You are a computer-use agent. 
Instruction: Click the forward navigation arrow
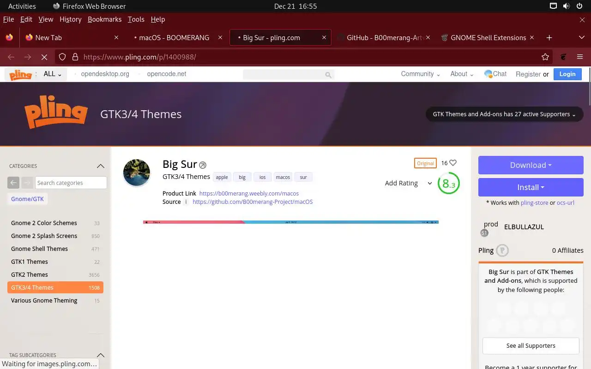click(28, 57)
